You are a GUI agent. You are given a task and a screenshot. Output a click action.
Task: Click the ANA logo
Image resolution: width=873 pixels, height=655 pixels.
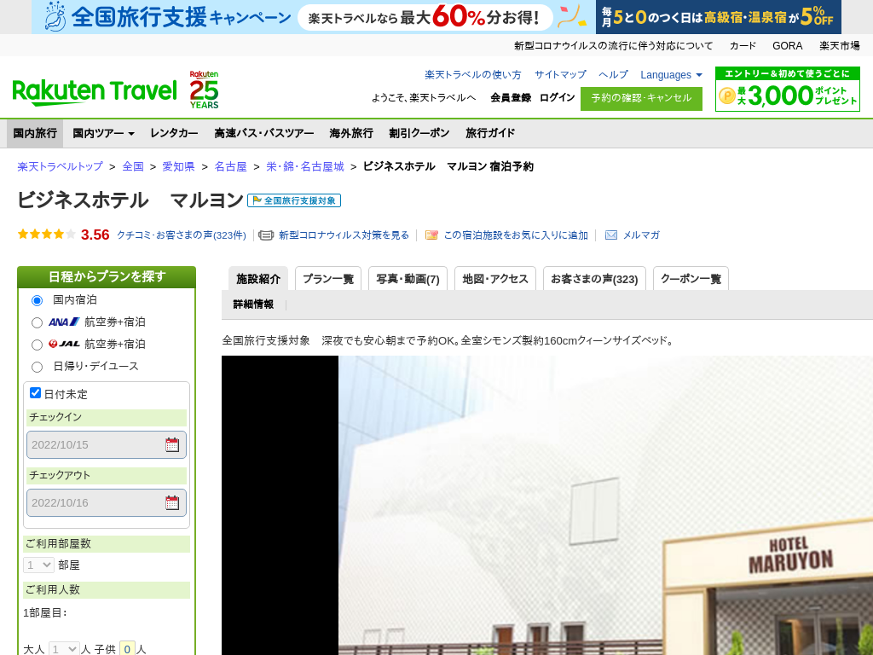(x=64, y=322)
